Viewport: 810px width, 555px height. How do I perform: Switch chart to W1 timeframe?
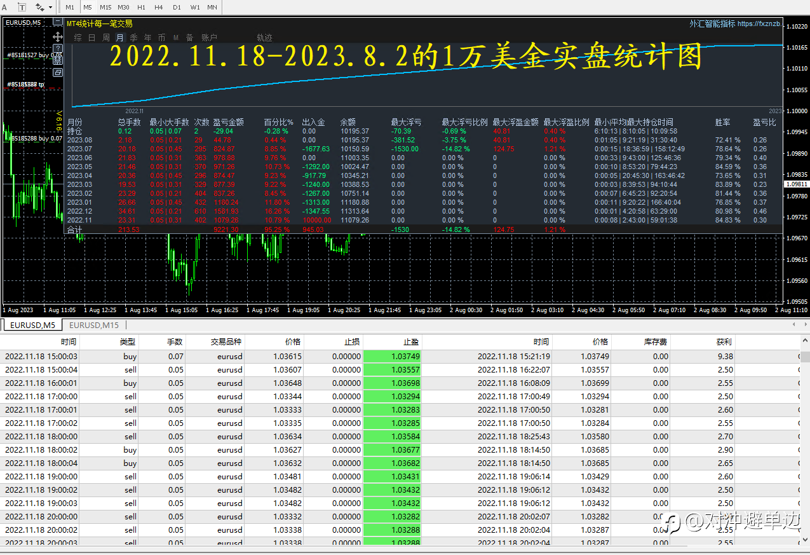[194, 8]
